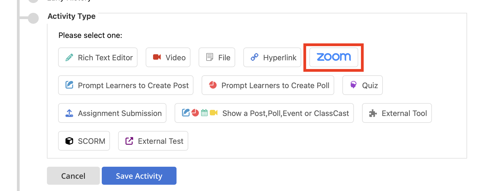Click the red video camera icon
Image resolution: width=484 pixels, height=191 pixels.
[x=157, y=57]
